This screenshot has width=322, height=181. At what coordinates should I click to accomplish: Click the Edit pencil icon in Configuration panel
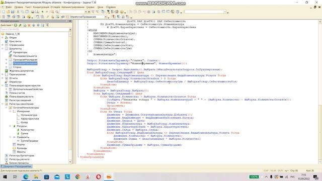(20, 25)
